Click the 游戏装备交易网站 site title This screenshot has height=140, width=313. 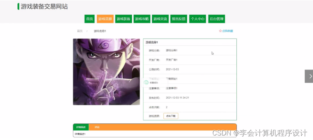[44, 6]
